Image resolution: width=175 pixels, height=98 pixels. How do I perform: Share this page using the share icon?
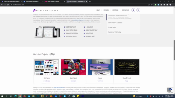(x=149, y=5)
